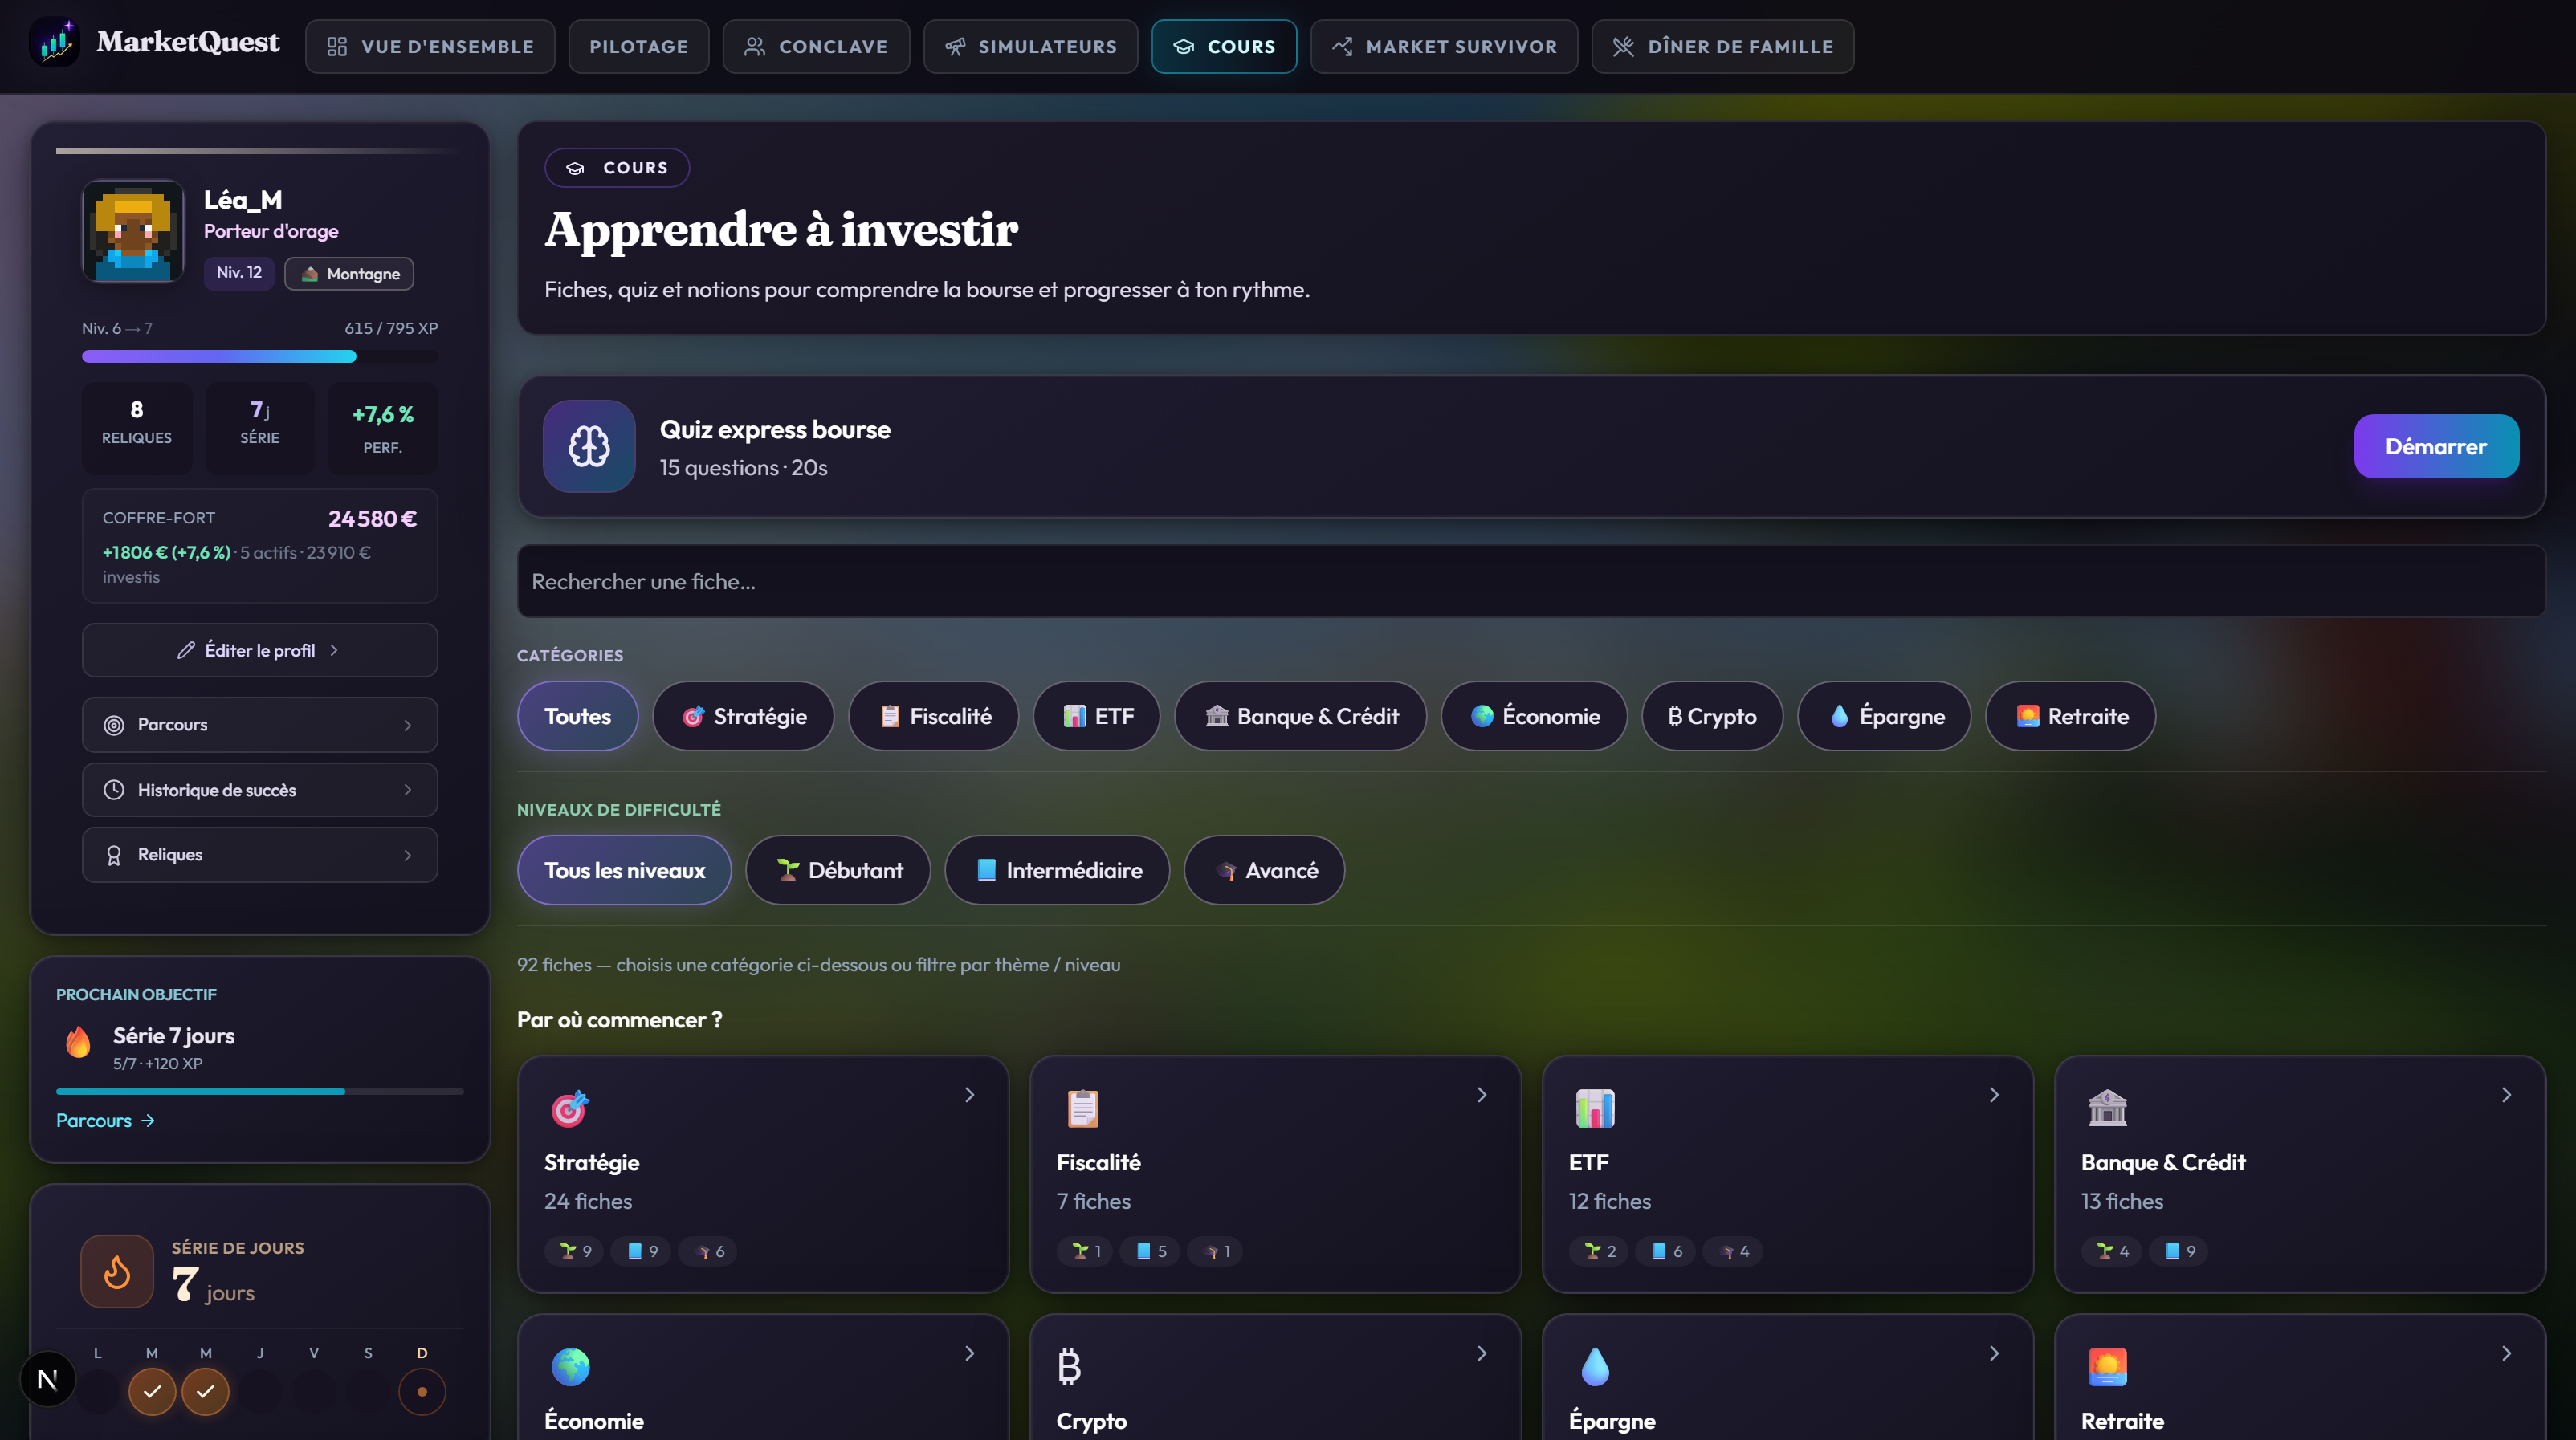Click the Cours tab in navigation

(1224, 46)
